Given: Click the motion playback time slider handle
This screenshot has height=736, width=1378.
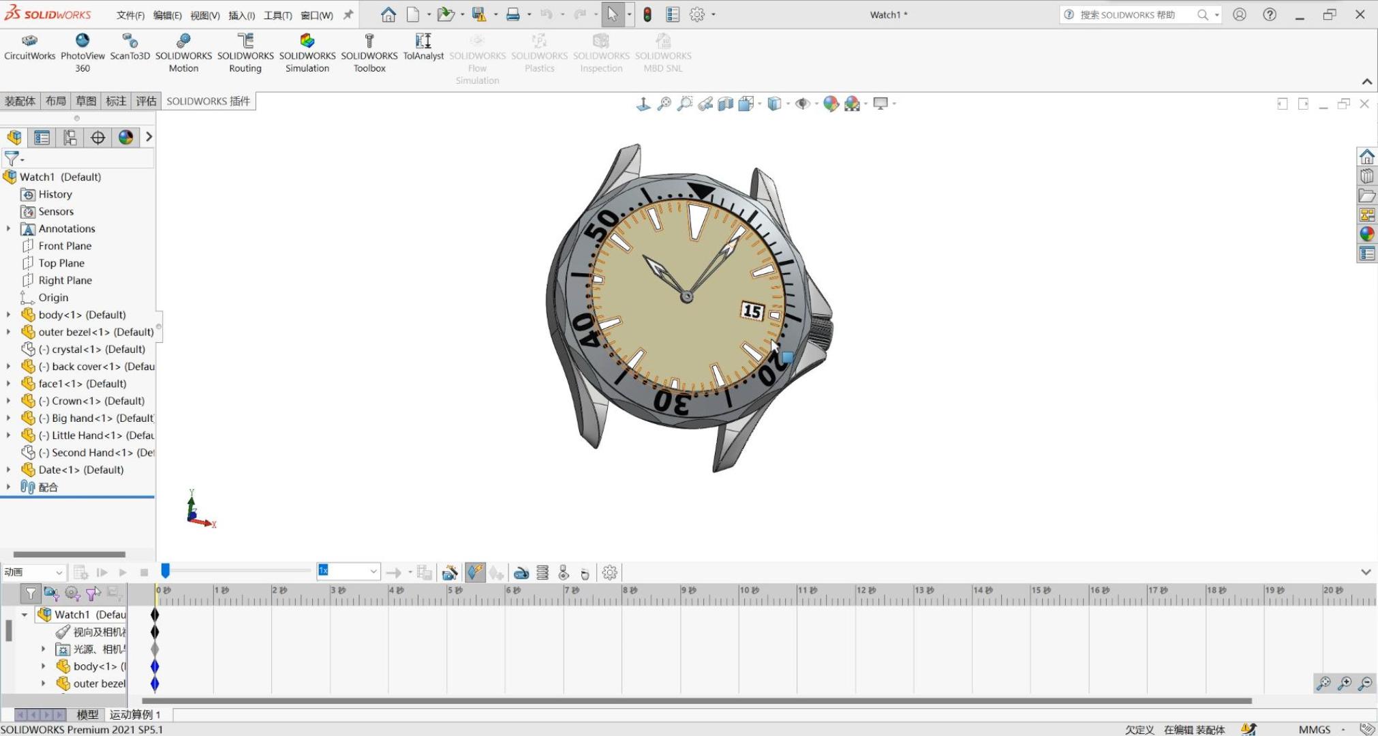Looking at the screenshot, I should [165, 571].
